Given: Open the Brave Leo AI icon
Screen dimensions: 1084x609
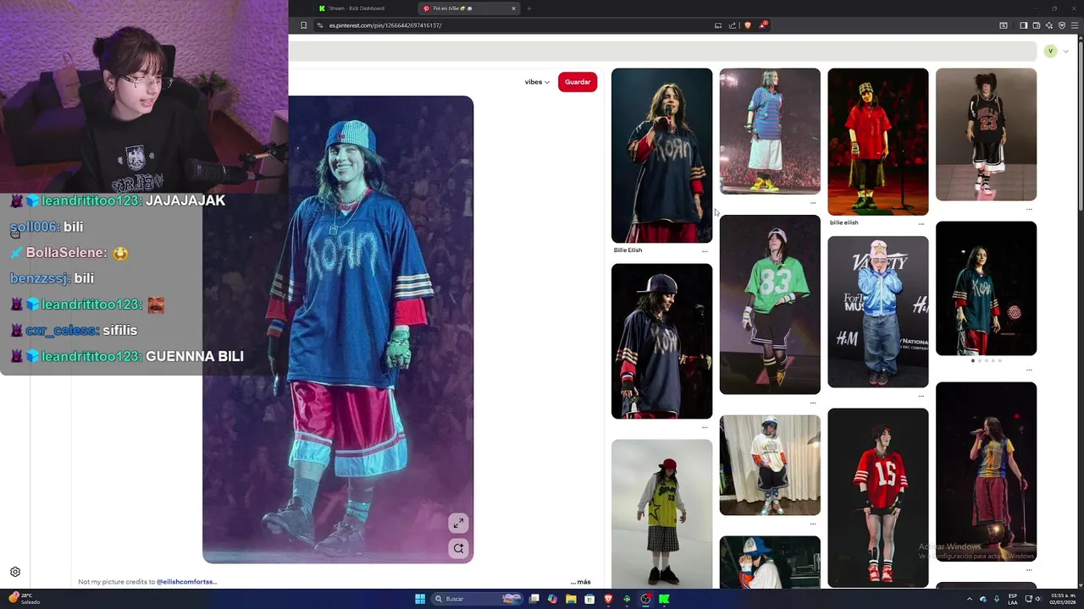Looking at the screenshot, I should point(1048,25).
